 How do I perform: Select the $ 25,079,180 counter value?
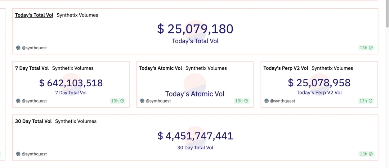[195, 29]
